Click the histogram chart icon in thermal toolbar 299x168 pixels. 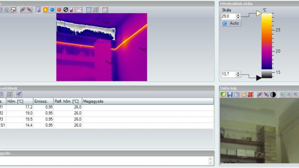click(72, 10)
